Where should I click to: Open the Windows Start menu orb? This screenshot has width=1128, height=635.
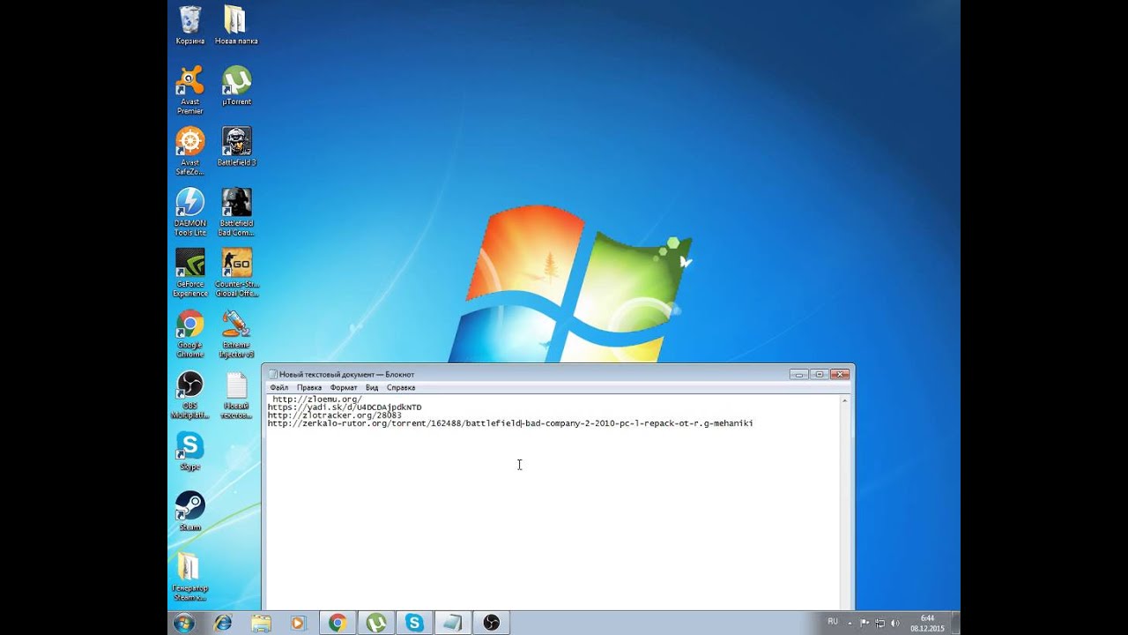tap(184, 623)
